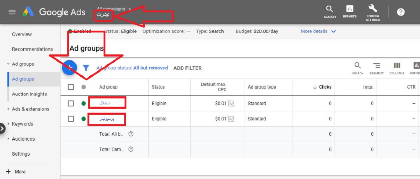Viewport: 420px width, 179px height.
Task: Click Eligible status in first row
Action: [x=159, y=103]
